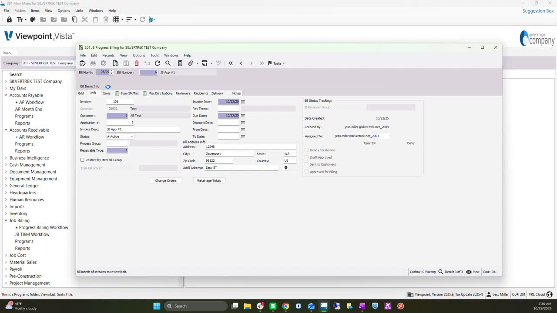Open JB T&M Workflow tree item
This screenshot has height=313, width=557.
click(x=32, y=234)
